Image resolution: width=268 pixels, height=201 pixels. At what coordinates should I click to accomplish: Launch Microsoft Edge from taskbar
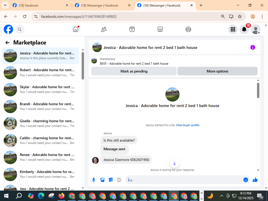pos(41,196)
